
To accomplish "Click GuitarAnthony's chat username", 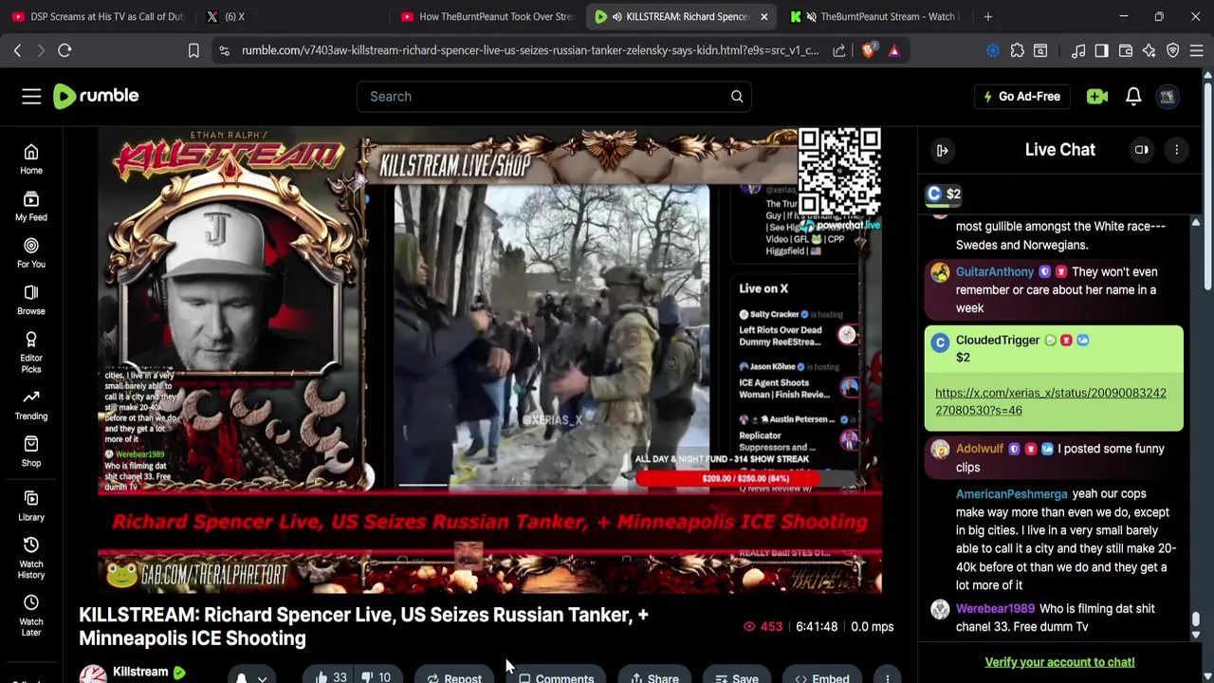I will [x=995, y=271].
